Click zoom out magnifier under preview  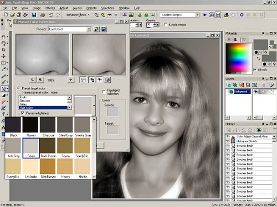[33, 80]
